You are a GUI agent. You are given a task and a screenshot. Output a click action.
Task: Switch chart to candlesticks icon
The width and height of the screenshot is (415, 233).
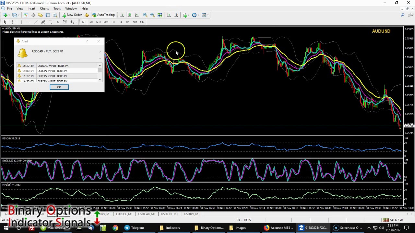click(129, 15)
